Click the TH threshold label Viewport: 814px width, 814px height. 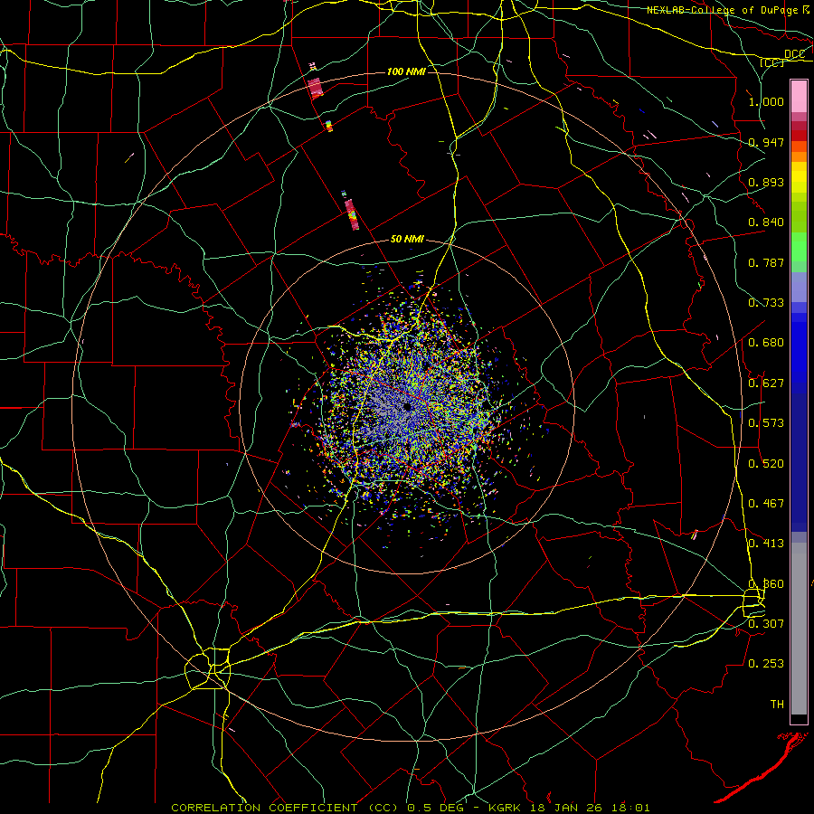pyautogui.click(x=777, y=705)
